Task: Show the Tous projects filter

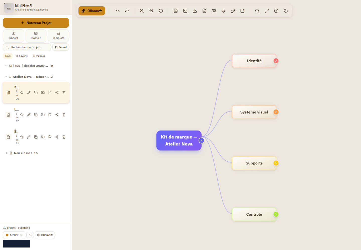Action: [x=8, y=56]
